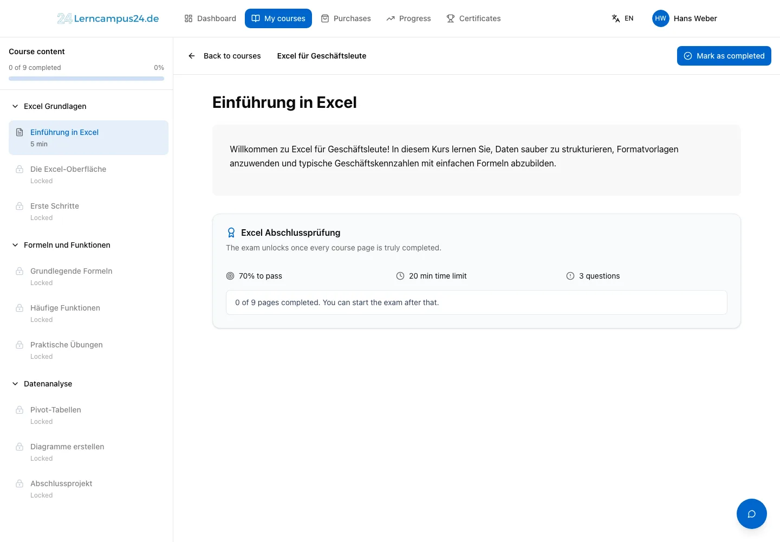Open the EN language selector
This screenshot has width=780, height=542.
pyautogui.click(x=623, y=18)
